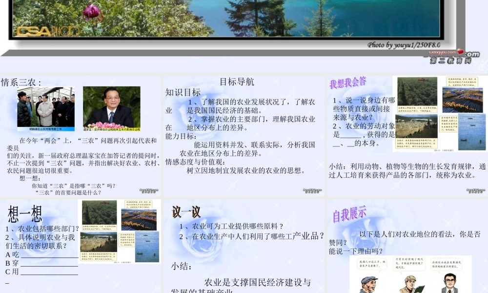
Task: Select '2、在农业生产中人们利用了哪些工产业品?'
Action: pyautogui.click(x=252, y=236)
